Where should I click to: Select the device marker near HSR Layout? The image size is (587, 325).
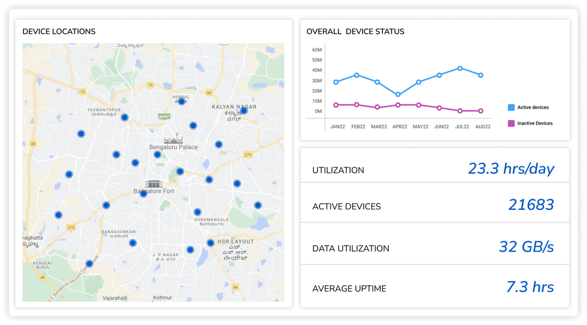[x=210, y=242]
